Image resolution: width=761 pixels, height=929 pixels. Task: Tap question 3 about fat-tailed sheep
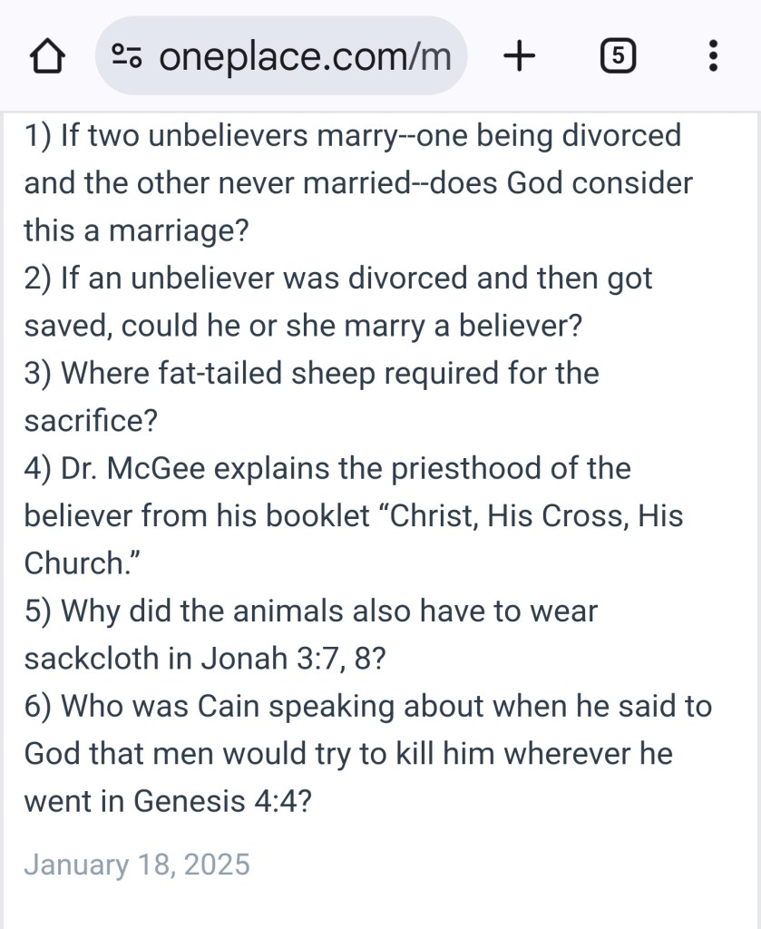tap(311, 373)
